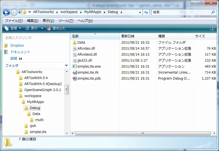
Task: Select the simpleLite.ilk file icon
Action: pos(75,72)
